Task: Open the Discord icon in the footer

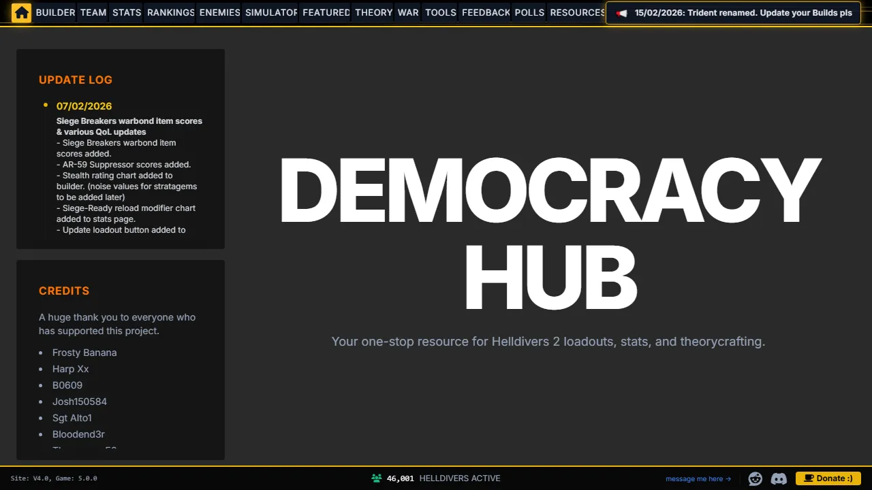Action: (x=778, y=478)
